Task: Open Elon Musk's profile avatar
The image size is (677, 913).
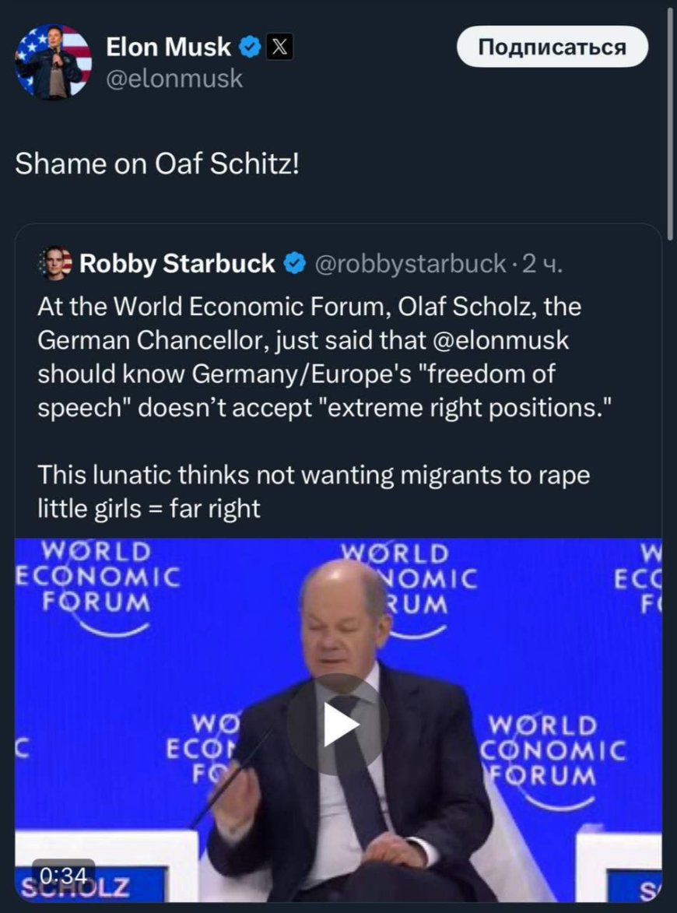Action: (54, 61)
